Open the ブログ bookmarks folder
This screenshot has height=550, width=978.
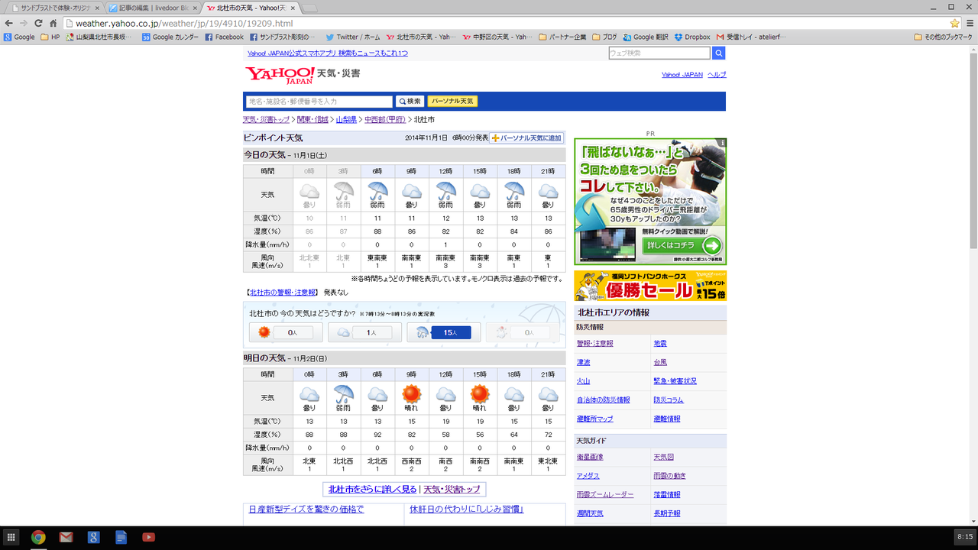point(604,37)
